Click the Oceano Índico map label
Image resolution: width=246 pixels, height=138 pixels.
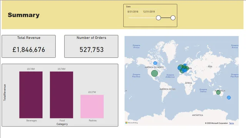pos(203,90)
